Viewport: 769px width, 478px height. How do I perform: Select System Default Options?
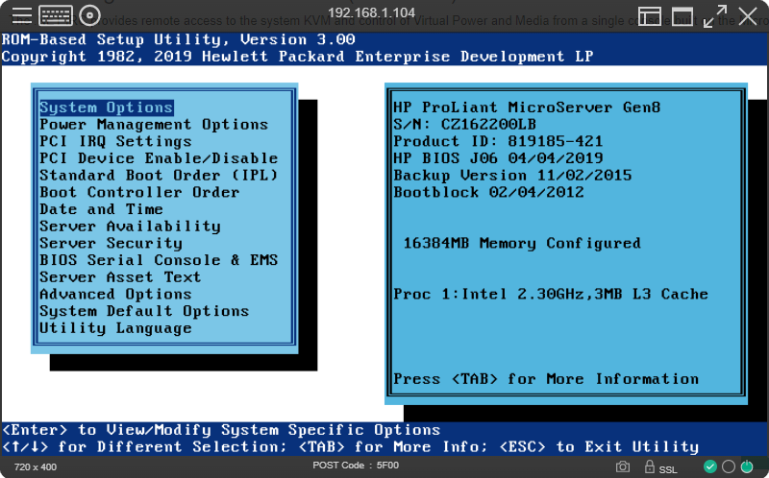[145, 311]
